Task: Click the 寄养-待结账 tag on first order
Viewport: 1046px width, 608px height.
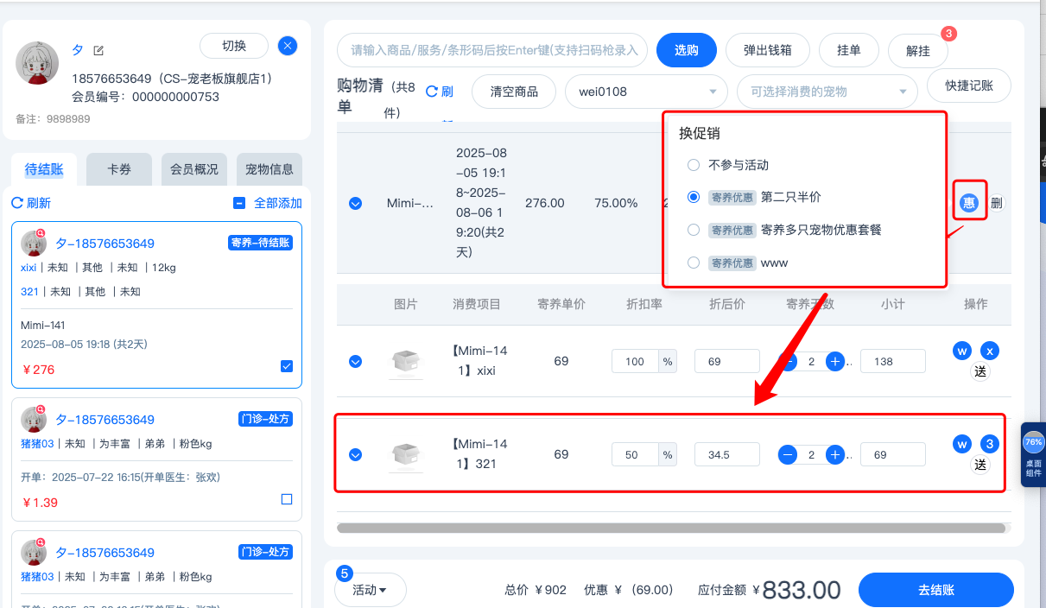Action: [x=261, y=243]
